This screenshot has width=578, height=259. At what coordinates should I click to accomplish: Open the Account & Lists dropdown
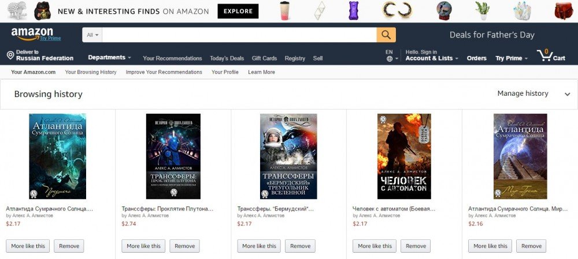coord(432,58)
